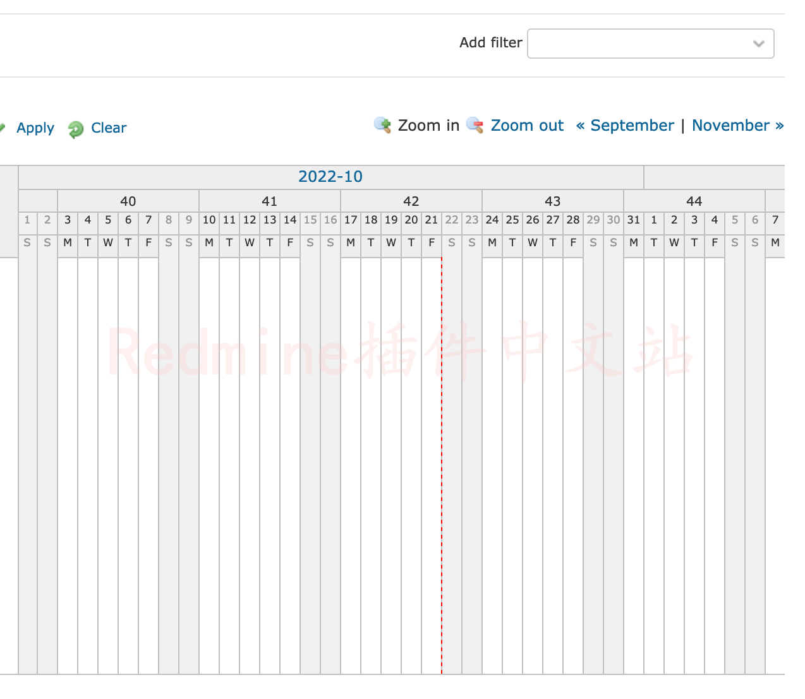The image size is (805, 699).
Task: Click weekday letter F below day 21
Action: point(432,242)
